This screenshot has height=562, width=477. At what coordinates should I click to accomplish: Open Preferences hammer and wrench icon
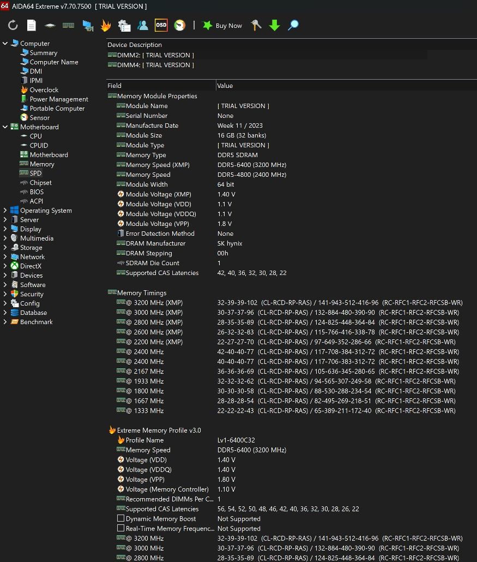point(256,26)
